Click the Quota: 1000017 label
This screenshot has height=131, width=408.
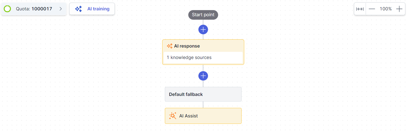click(34, 9)
